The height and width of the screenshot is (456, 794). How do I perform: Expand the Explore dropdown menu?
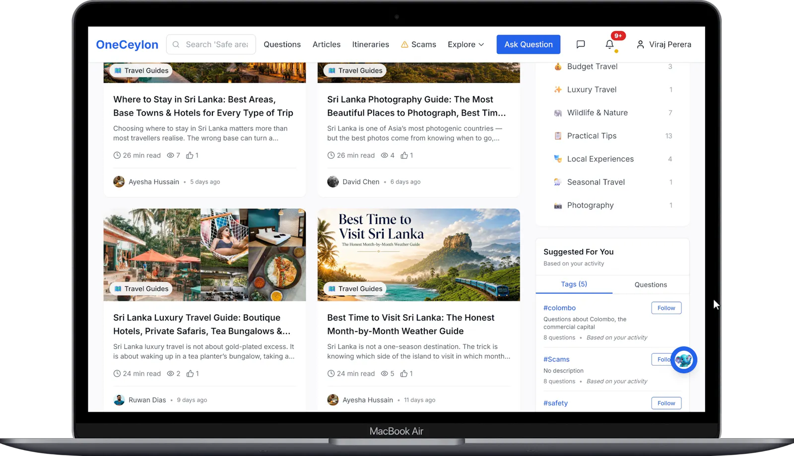coord(466,45)
